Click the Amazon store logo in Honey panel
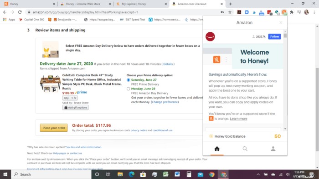Viewport: 319px width, 179px height. pyautogui.click(x=210, y=37)
